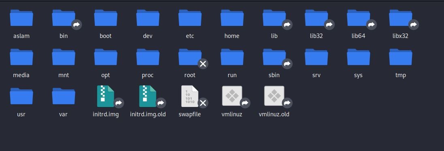The image size is (444, 151).
Task: Click the "aslam" file name label
Action: click(x=21, y=36)
